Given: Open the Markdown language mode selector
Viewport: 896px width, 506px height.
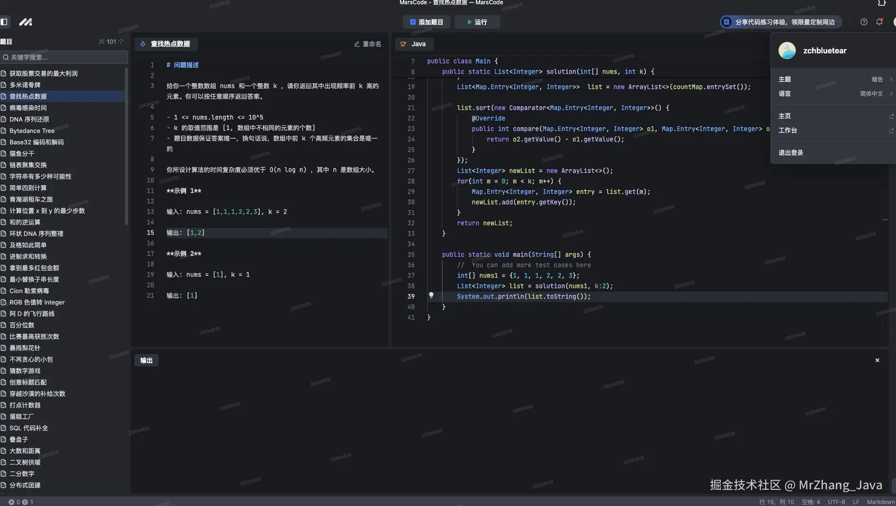Looking at the screenshot, I should coord(880,502).
